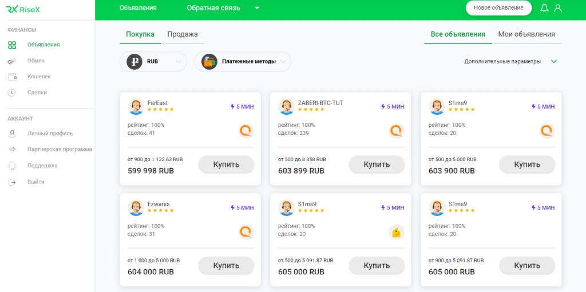The height and width of the screenshot is (292, 586).
Task: Click the user profile icon in header
Action: coord(558,8)
